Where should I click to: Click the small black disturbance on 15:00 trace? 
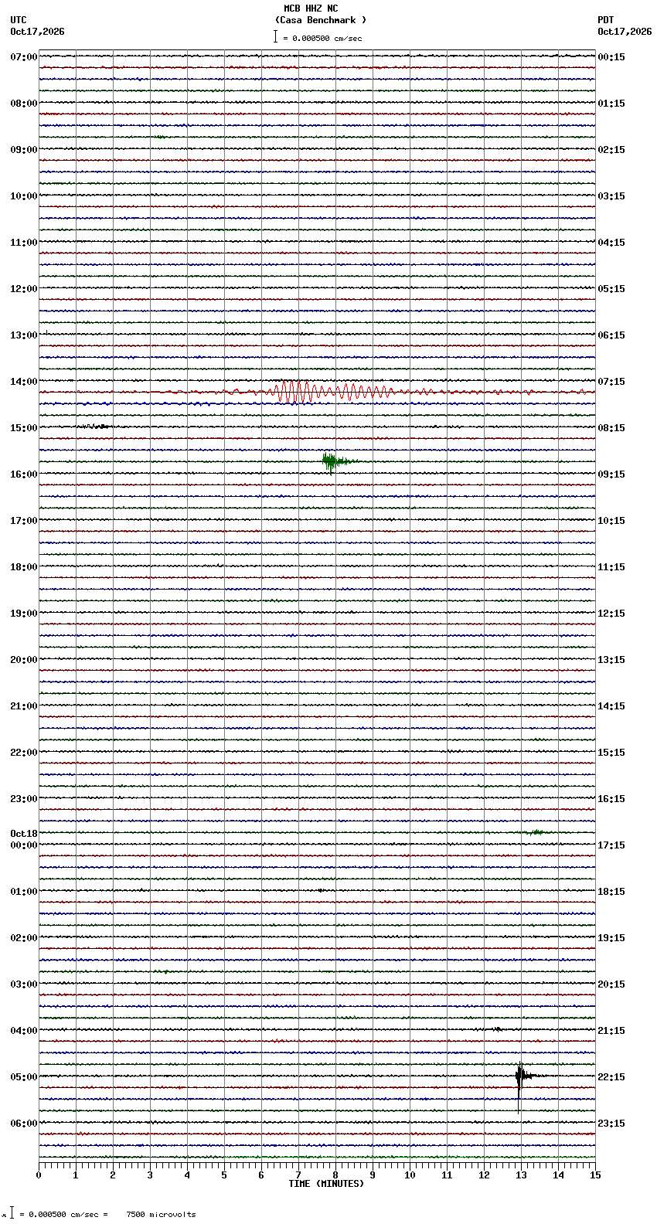(95, 426)
